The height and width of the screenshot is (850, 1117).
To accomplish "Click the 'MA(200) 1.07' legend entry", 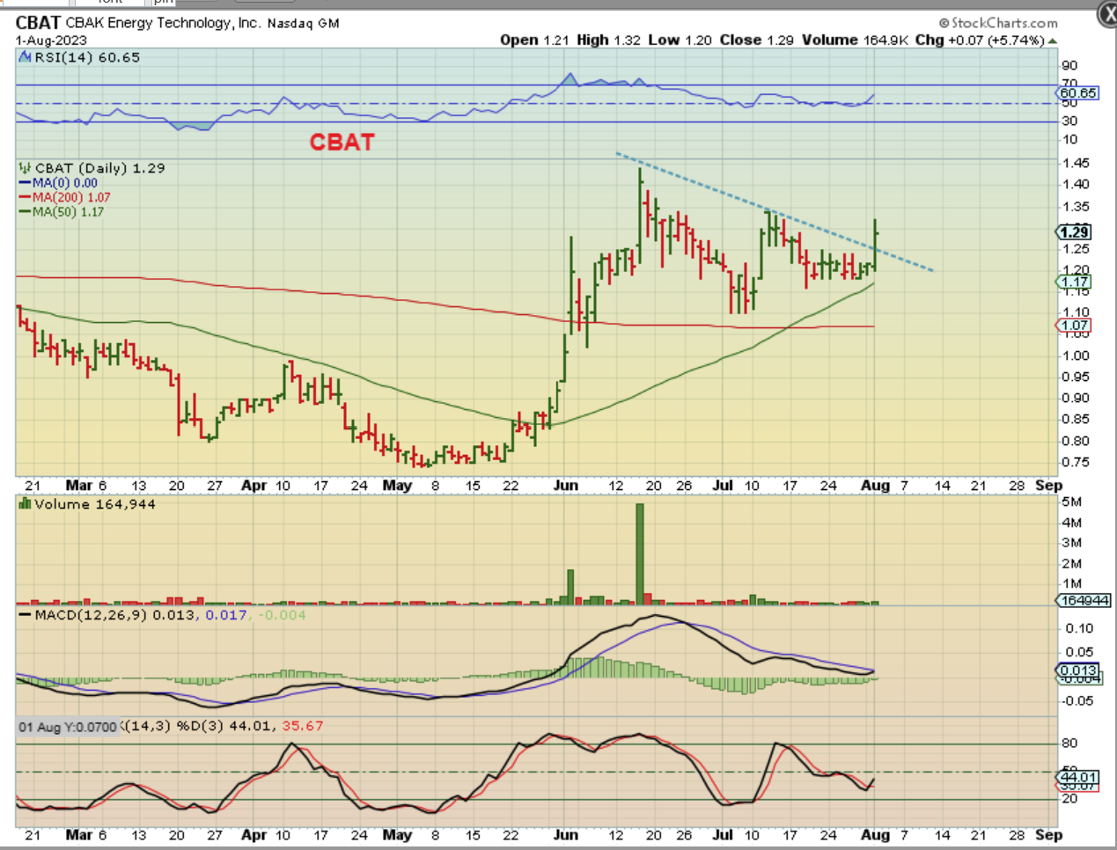I will point(65,197).
